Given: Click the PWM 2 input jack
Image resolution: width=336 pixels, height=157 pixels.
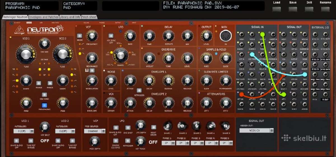Looking at the screenshot, I should click(273, 45).
